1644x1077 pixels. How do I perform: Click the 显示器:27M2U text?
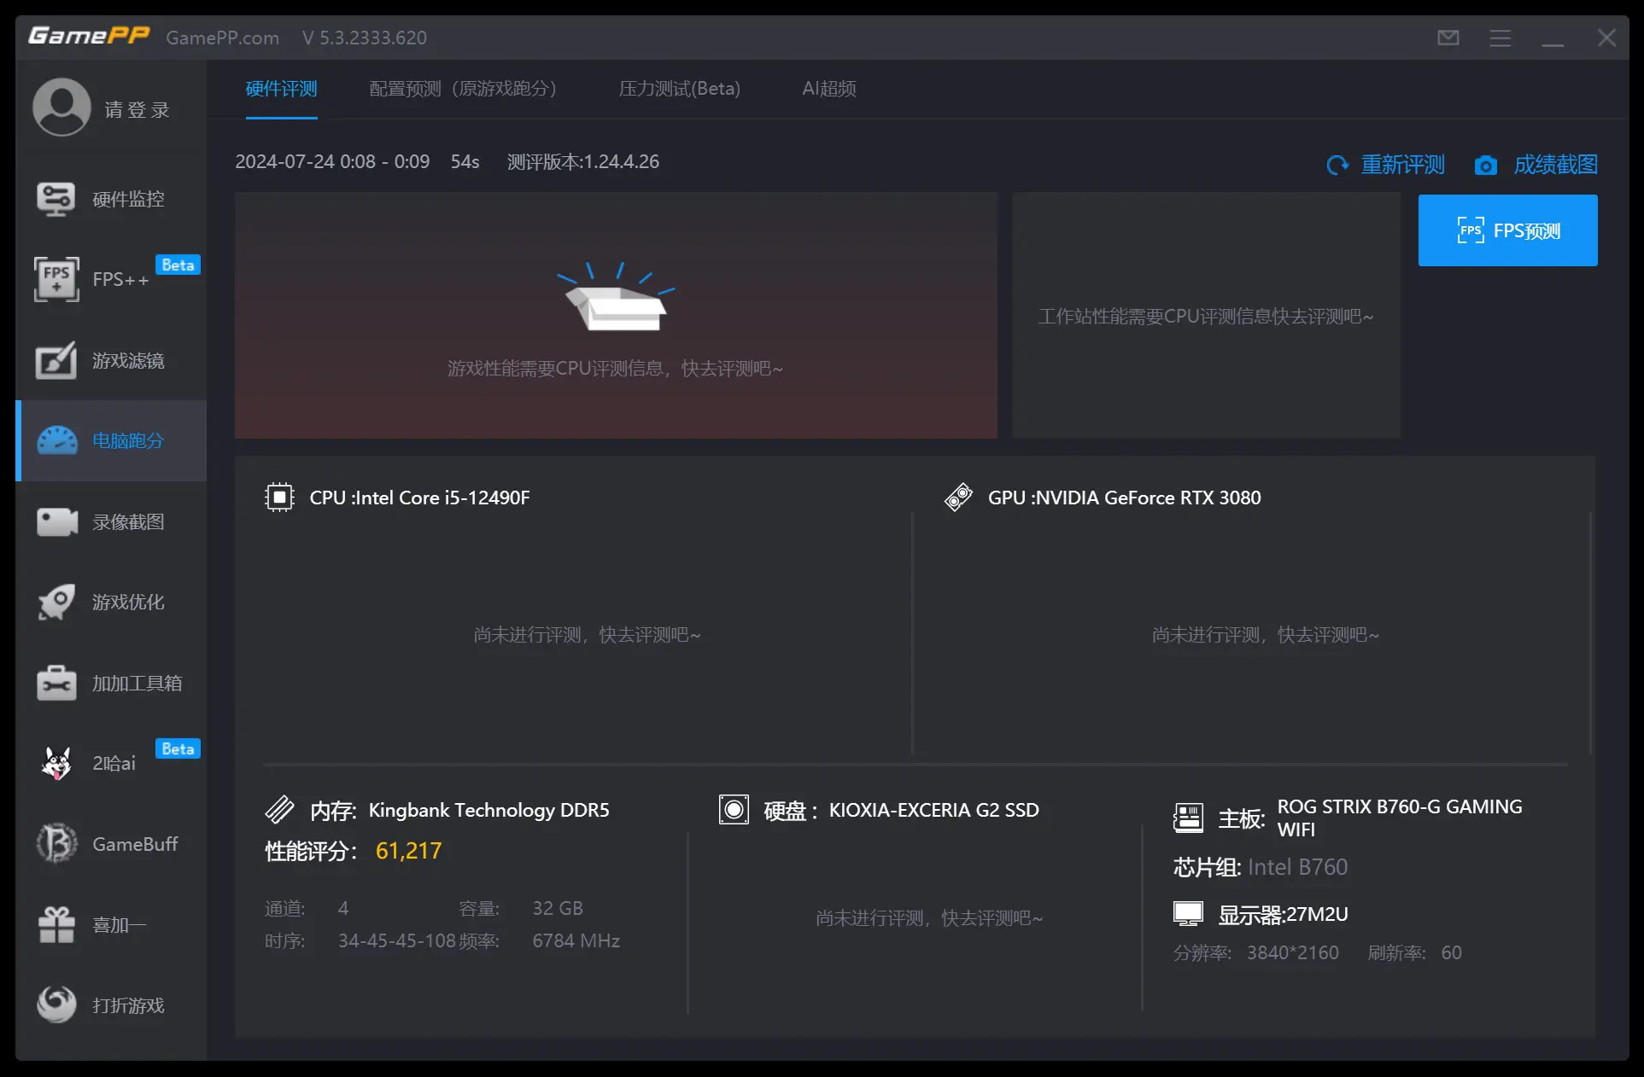(x=1284, y=915)
